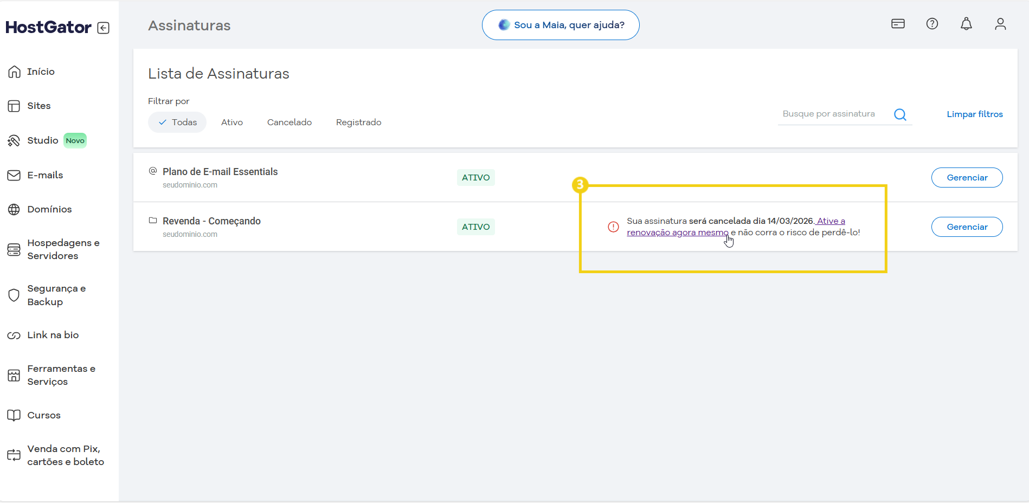Screen dimensions: 1029x503
Task: Select the Todas filter chip
Action: [x=177, y=122]
